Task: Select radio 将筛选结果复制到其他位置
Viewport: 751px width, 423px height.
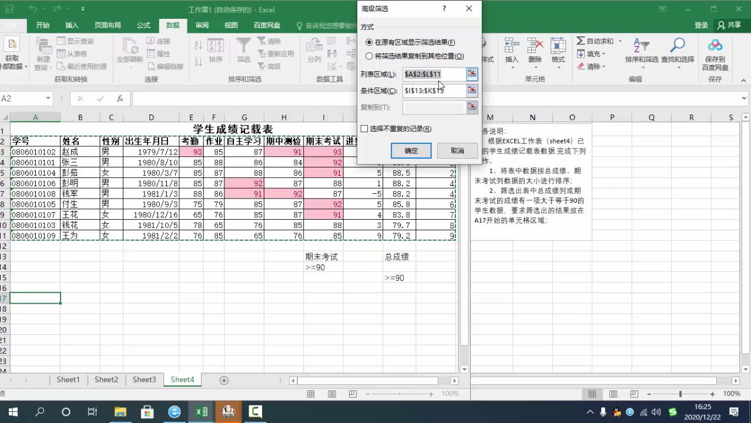Action: tap(369, 56)
